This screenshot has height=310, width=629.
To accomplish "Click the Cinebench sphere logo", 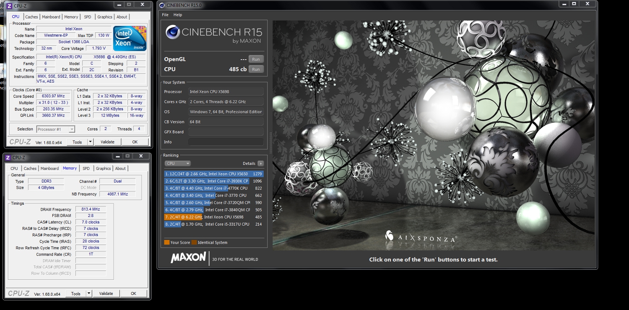I will (x=172, y=32).
